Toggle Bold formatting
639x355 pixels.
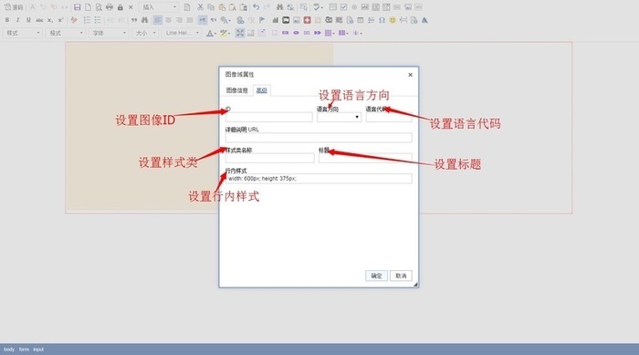7,20
